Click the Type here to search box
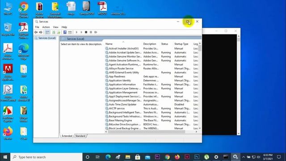Screen dimensions: 286x161 46,157
